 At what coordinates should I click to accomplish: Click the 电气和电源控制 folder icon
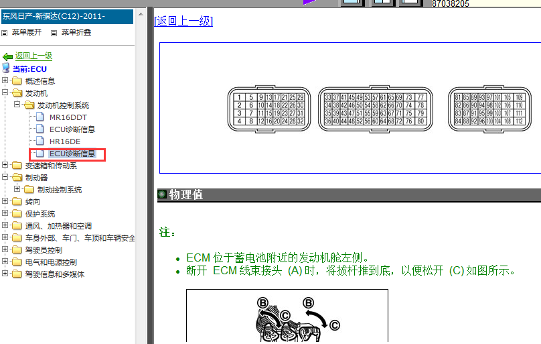coord(17,262)
